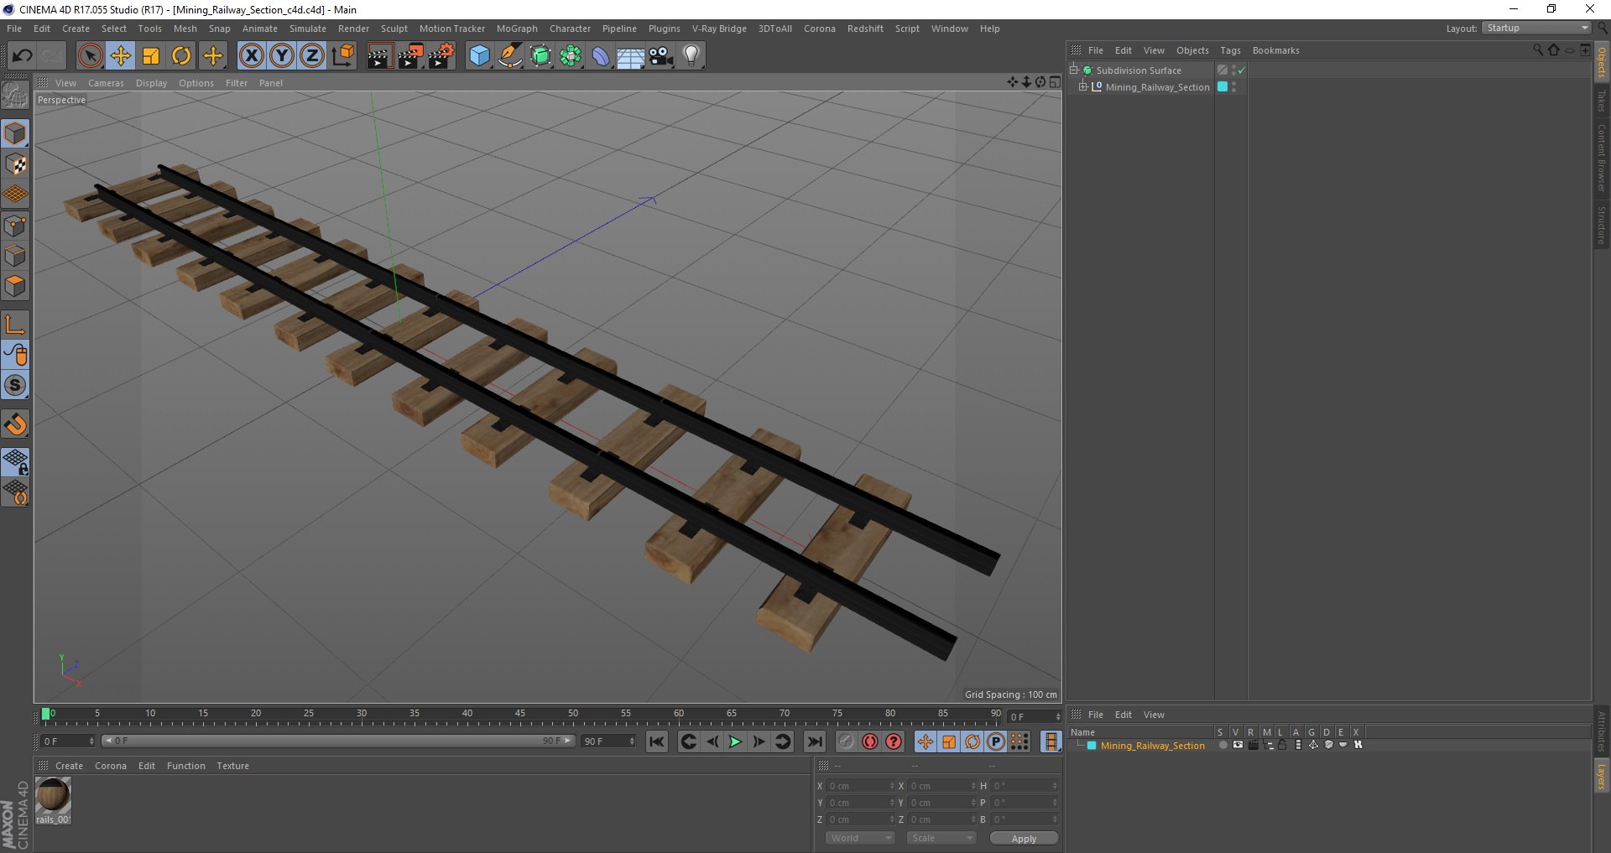Collapse the Subdivision Surface object

(1074, 70)
